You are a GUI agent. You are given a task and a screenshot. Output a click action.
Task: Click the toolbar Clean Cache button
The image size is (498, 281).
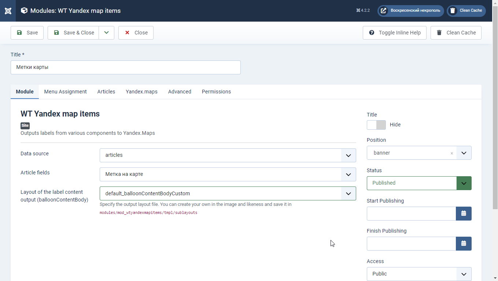[x=456, y=33]
